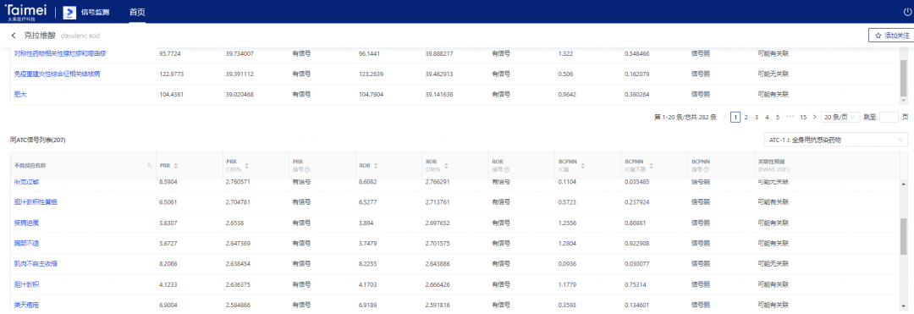Open help tooltip for ROR 信号
The image size is (914, 314).
tap(507, 169)
